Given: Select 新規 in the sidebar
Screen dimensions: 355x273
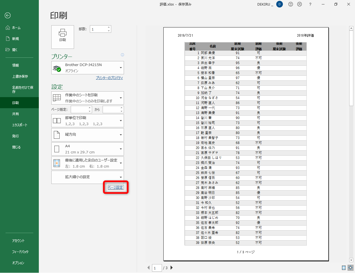Looking at the screenshot, I should (19, 39).
